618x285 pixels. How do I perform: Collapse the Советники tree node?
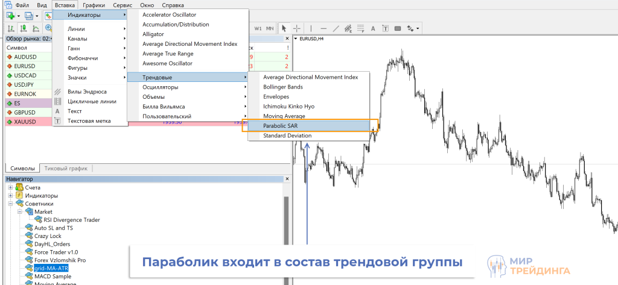11,204
